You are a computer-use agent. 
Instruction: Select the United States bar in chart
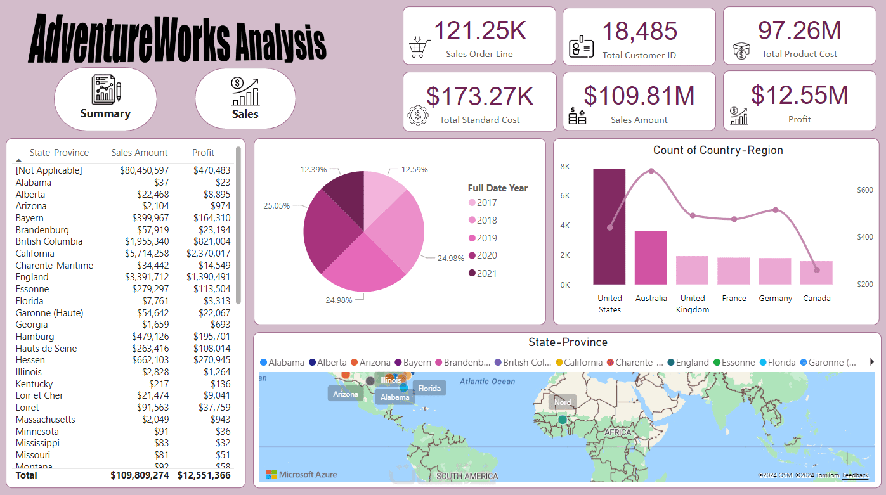[x=609, y=226]
